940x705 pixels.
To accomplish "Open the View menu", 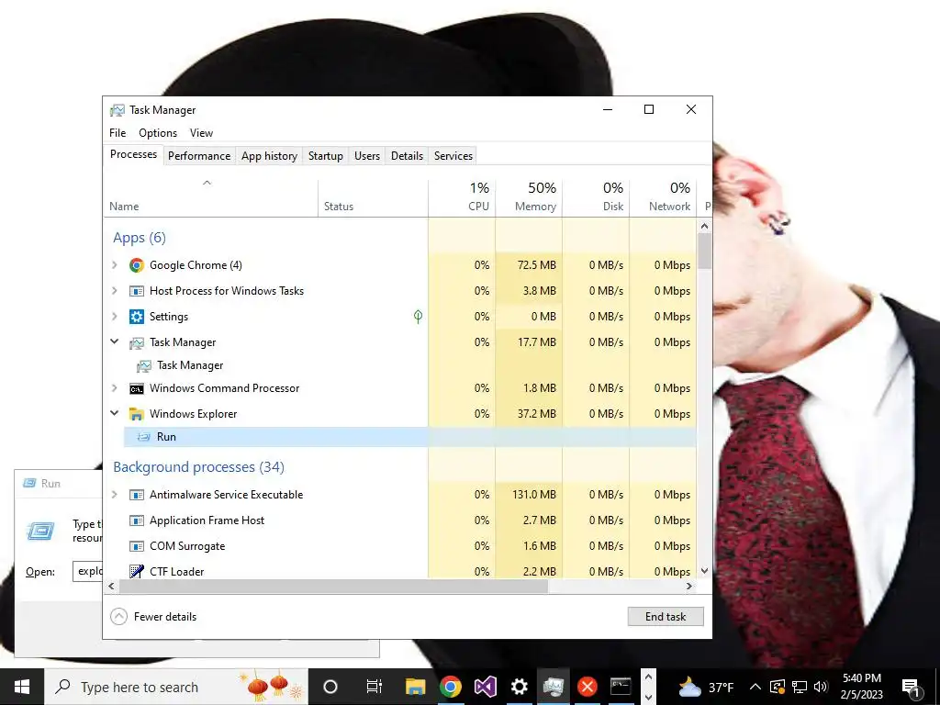I will [201, 133].
